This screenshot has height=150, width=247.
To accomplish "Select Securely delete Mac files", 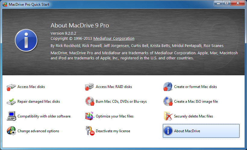I will coord(193,116).
